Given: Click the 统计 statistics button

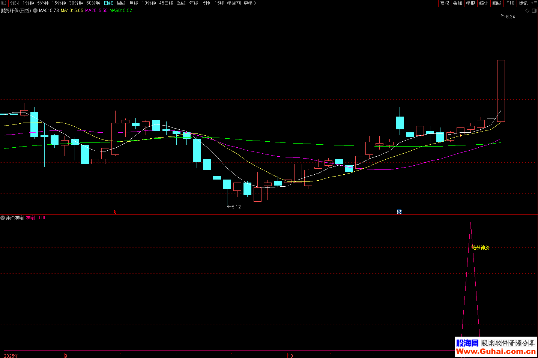Looking at the screenshot, I should pyautogui.click(x=484, y=3).
